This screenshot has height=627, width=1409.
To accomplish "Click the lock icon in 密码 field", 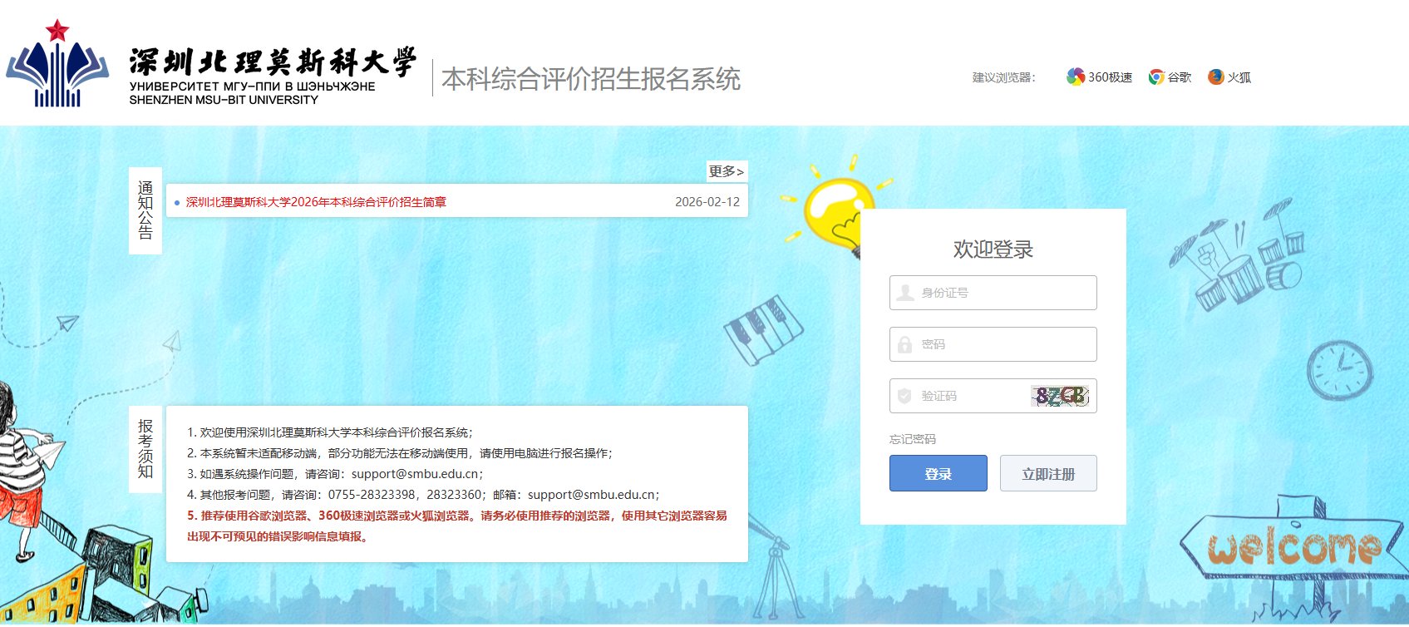I will pyautogui.click(x=905, y=344).
